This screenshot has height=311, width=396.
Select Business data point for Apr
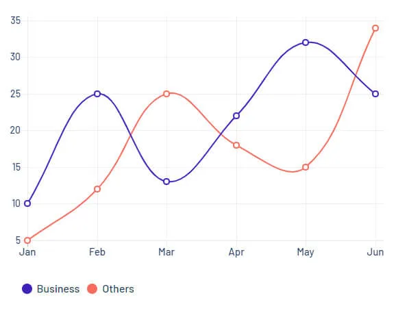(236, 116)
